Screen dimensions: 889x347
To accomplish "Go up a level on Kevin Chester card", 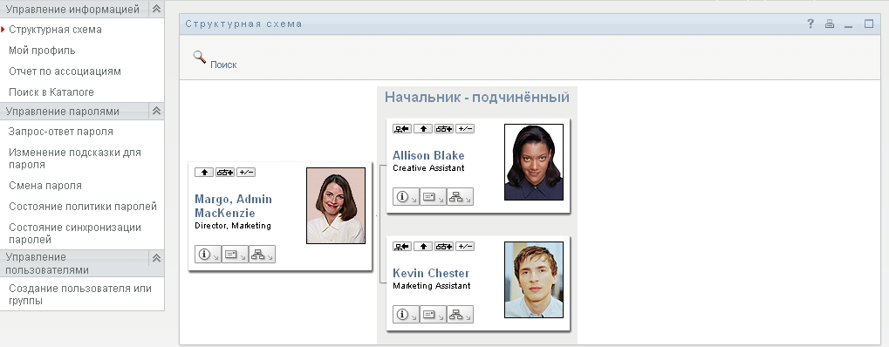I will pos(423,246).
